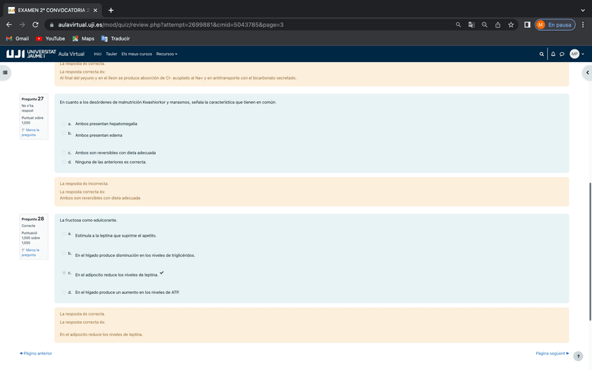Click the help question mark button
592x370 pixels.
point(578,356)
